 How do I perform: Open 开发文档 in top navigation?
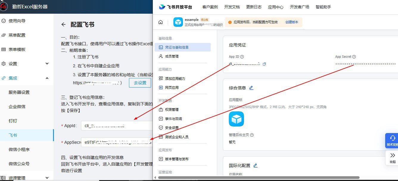[232, 7]
